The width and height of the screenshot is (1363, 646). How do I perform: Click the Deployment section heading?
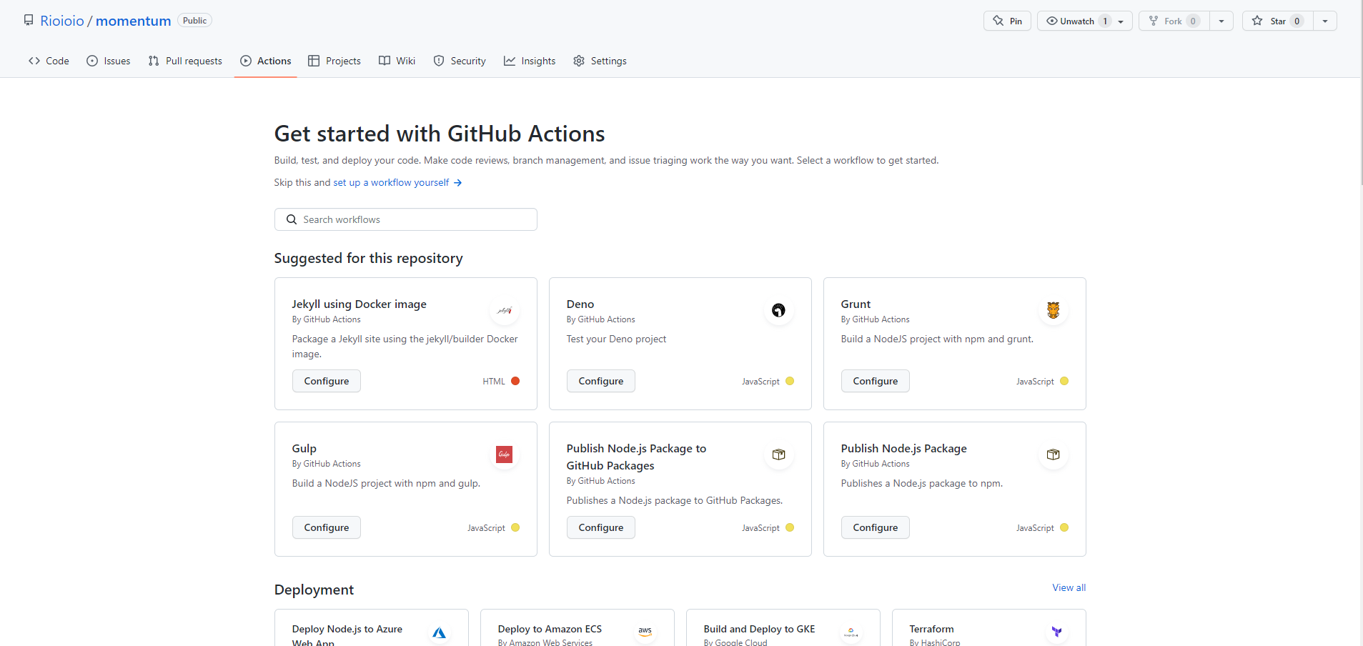[314, 590]
